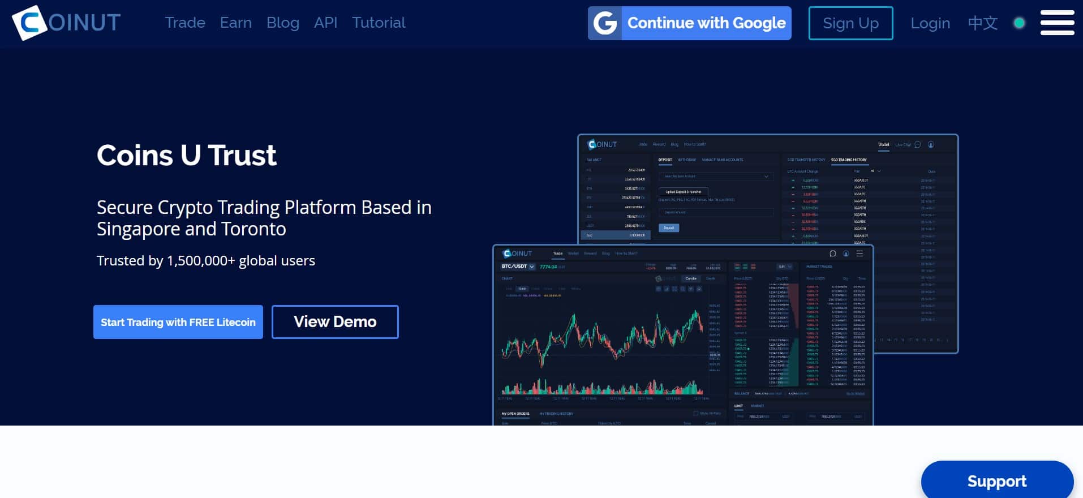Viewport: 1083px width, 498px height.
Task: Click the Google G icon
Action: click(605, 23)
